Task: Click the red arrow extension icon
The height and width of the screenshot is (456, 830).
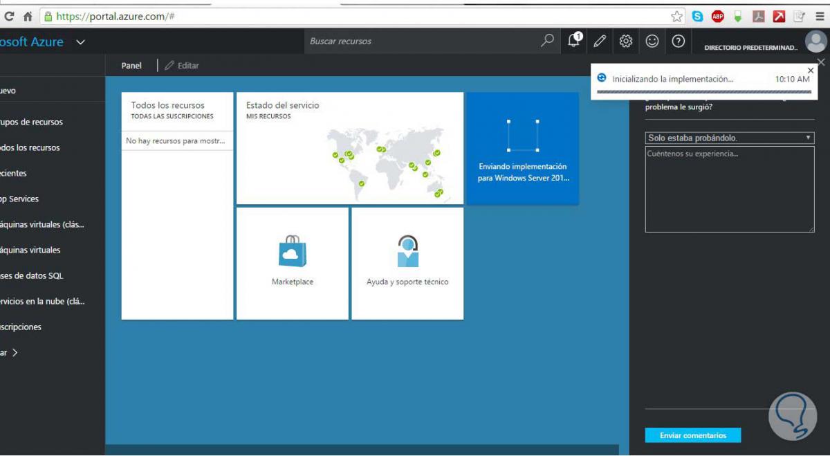Action: [x=780, y=16]
